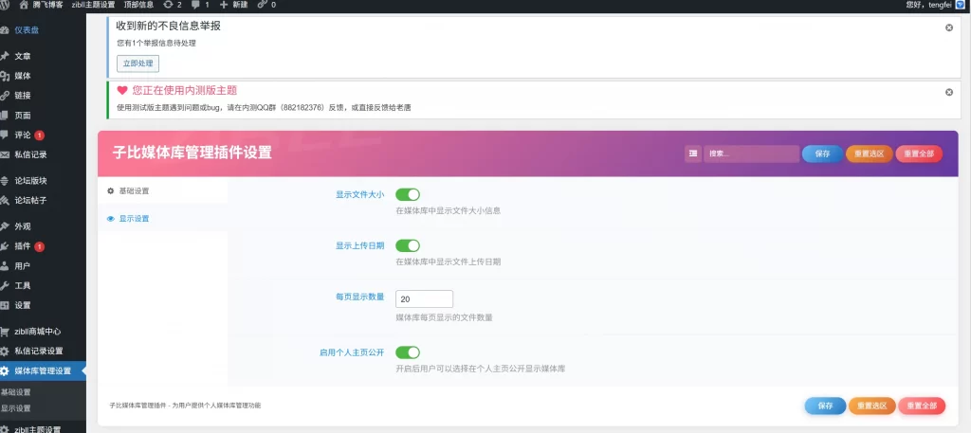The image size is (971, 433).
Task: Click the 页面 pages icon
Action: point(5,116)
